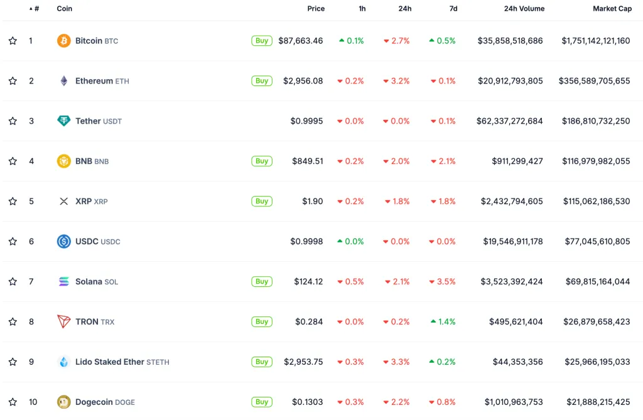The height and width of the screenshot is (420, 643).
Task: Click the Ethereum diamond logo icon
Action: [64, 81]
